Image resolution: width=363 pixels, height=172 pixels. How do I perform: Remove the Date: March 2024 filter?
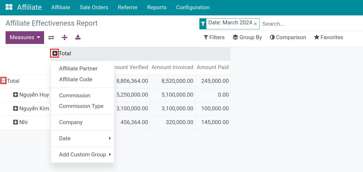pyautogui.click(x=255, y=24)
